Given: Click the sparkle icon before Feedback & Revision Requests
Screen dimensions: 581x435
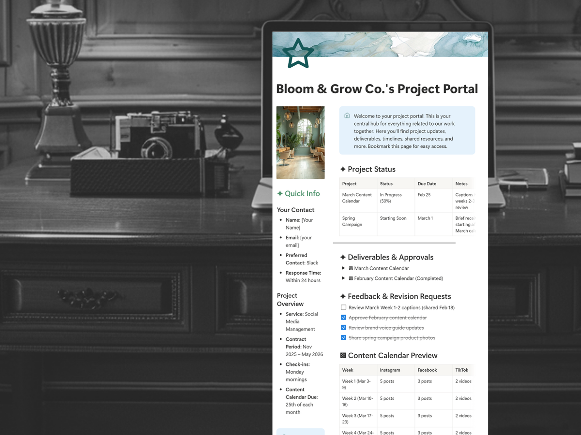Looking at the screenshot, I should coord(343,296).
